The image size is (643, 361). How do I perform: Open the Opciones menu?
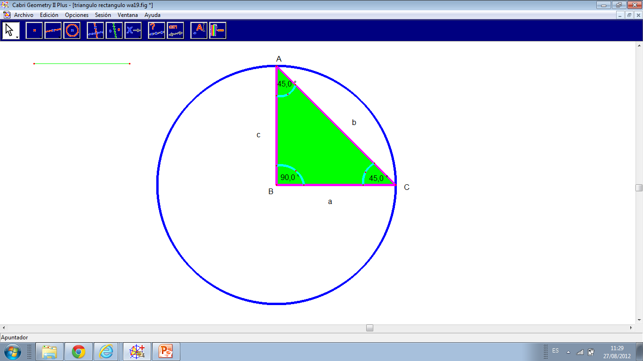point(77,15)
